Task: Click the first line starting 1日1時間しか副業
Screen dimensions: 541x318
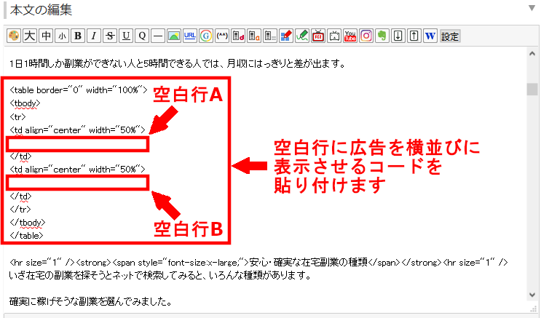Action: point(178,63)
